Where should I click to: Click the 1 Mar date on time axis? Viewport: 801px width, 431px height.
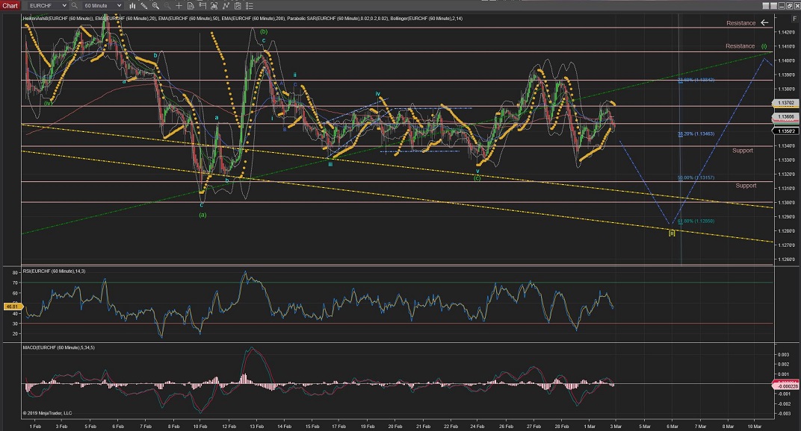[x=590, y=427]
